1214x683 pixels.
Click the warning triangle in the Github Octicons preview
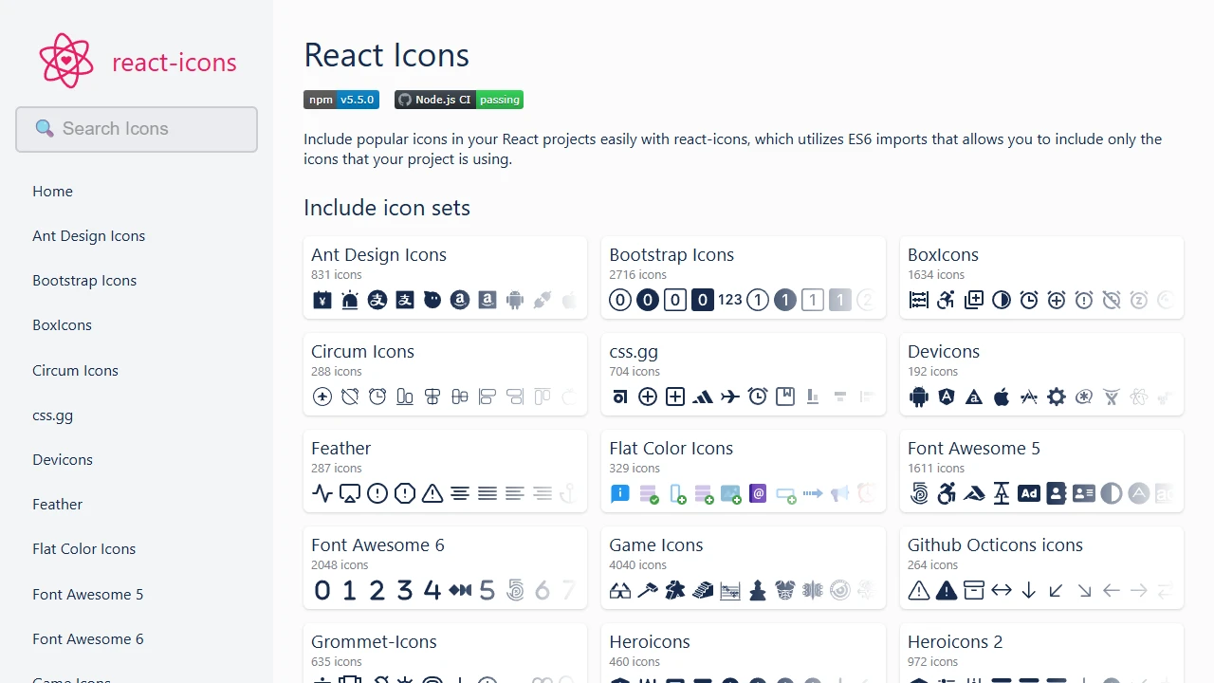[x=919, y=590]
